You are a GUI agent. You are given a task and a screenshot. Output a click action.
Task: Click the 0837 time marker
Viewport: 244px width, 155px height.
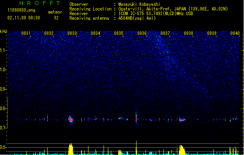click(x=165, y=33)
